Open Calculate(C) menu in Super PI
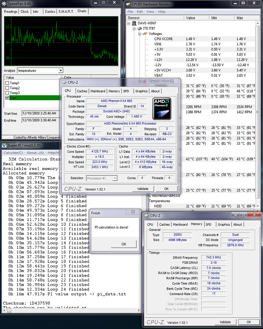This screenshot has width=263, height=329. [13, 153]
